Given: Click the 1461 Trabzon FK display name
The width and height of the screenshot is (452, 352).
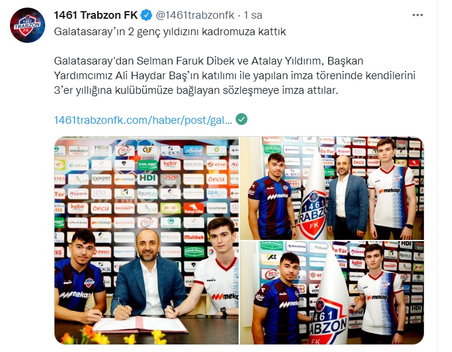Looking at the screenshot, I should [96, 15].
